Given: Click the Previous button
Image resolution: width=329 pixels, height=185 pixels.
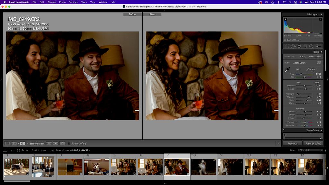Looking at the screenshot, I should pos(292,144).
